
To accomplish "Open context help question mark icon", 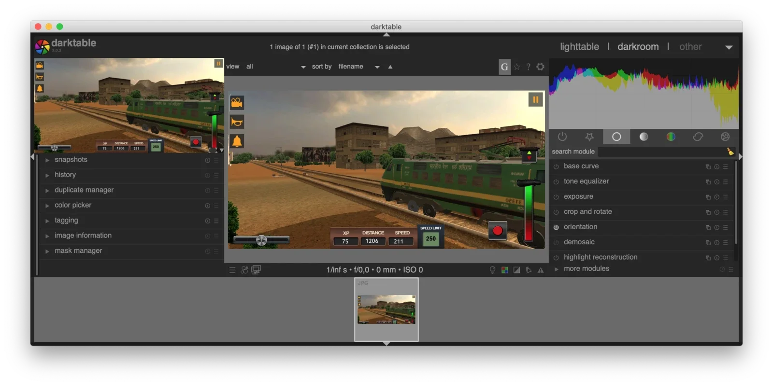I will tap(529, 67).
